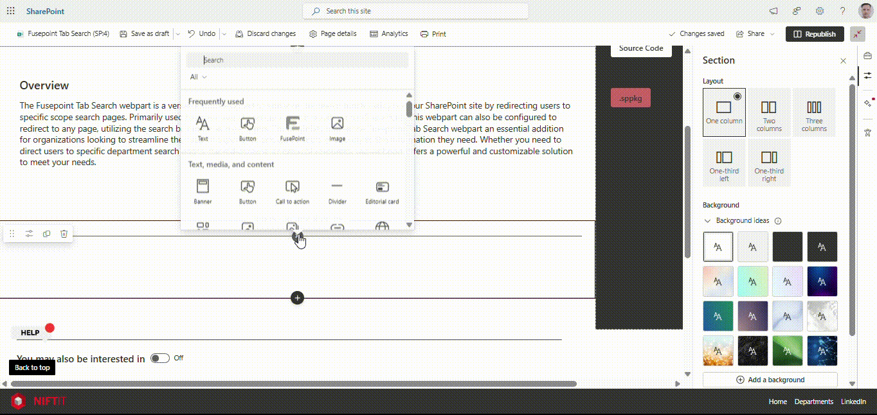The width and height of the screenshot is (877, 415).
Task: Focus the Search this site box
Action: (x=415, y=11)
